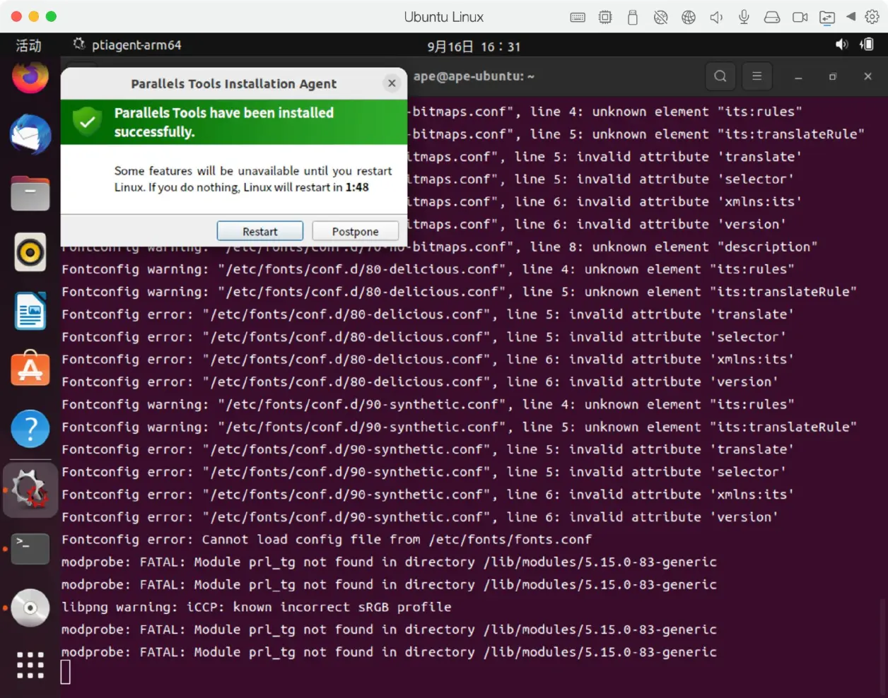
Task: Launch LibreOffice Writer from the dock
Action: pyautogui.click(x=30, y=311)
